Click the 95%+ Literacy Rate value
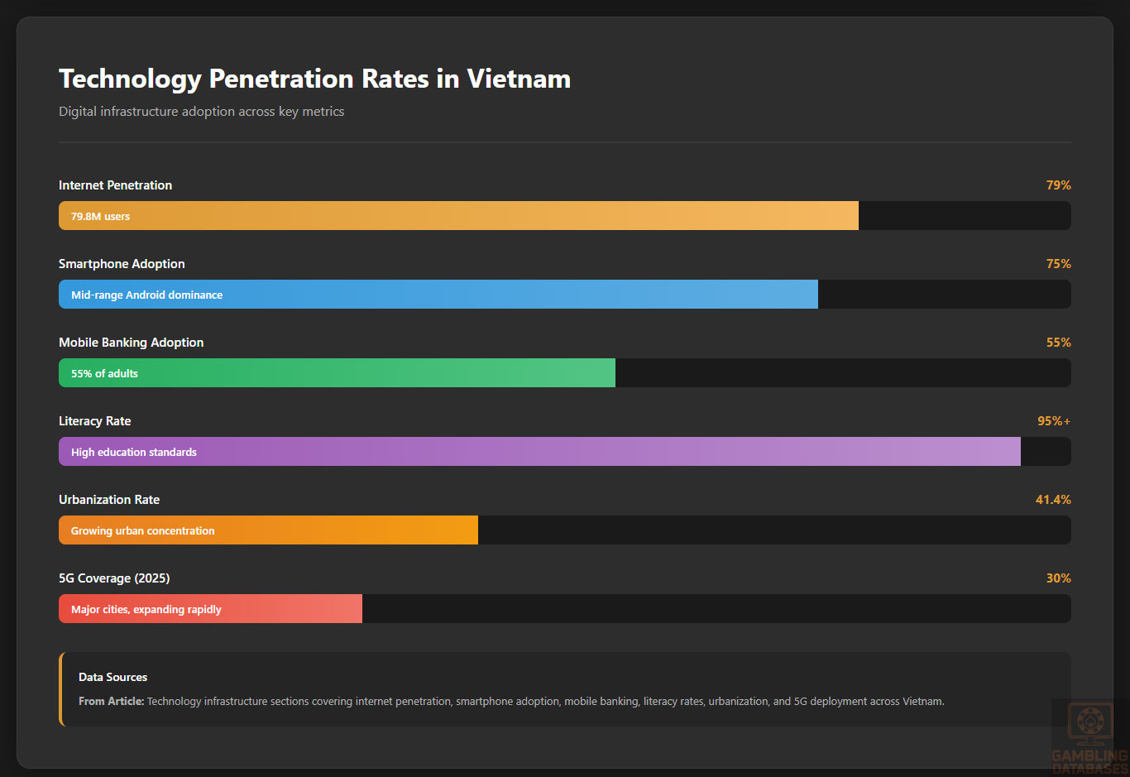The width and height of the screenshot is (1130, 777). (1053, 421)
